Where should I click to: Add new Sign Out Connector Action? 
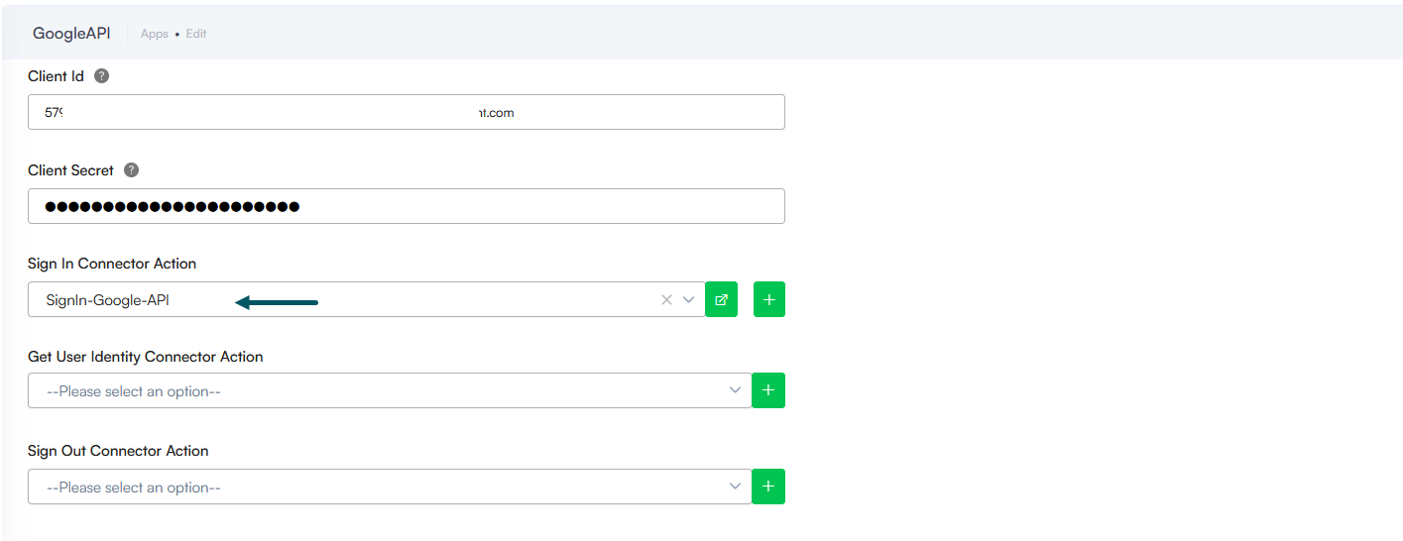pos(768,487)
